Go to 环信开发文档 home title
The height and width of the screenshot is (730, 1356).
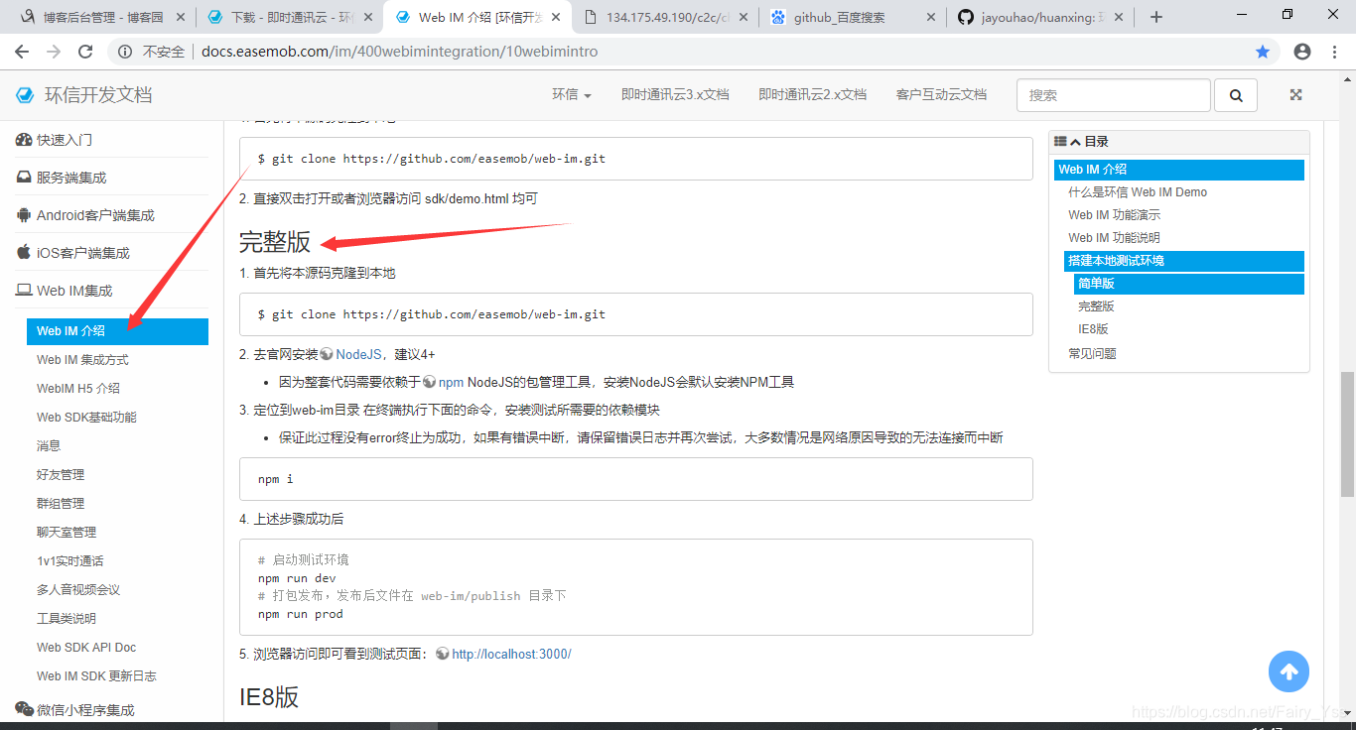(x=98, y=95)
